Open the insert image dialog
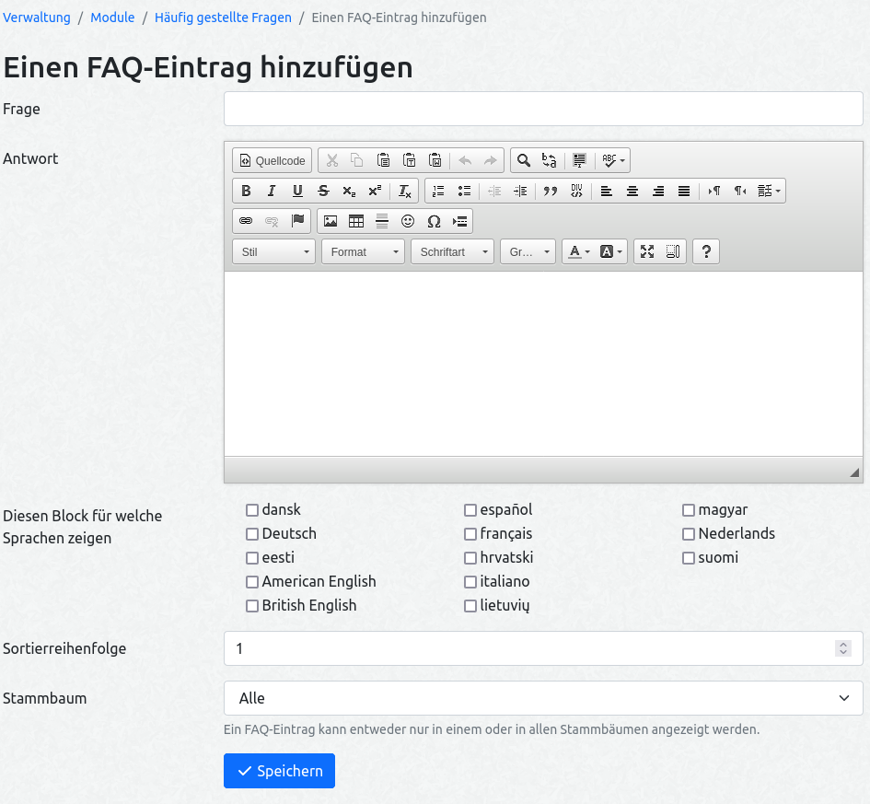The image size is (870, 804). (331, 221)
